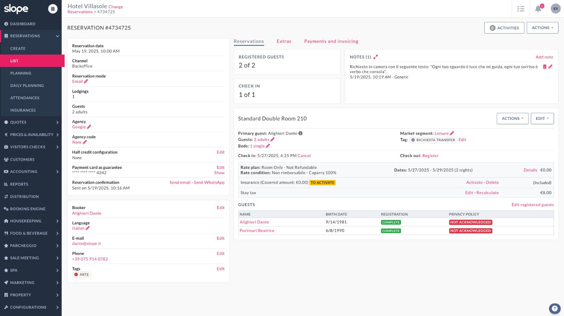564x316 pixels.
Task: Edit Reservation mode Email pencil icon
Action: click(x=86, y=81)
